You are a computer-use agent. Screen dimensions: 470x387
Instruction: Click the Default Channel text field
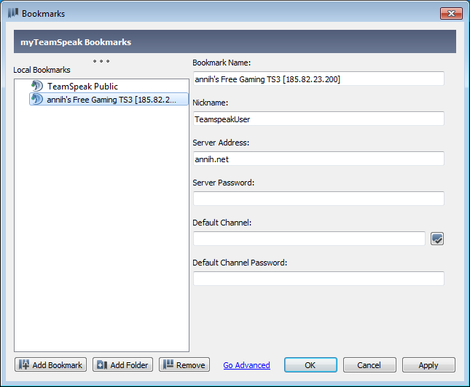[309, 239]
